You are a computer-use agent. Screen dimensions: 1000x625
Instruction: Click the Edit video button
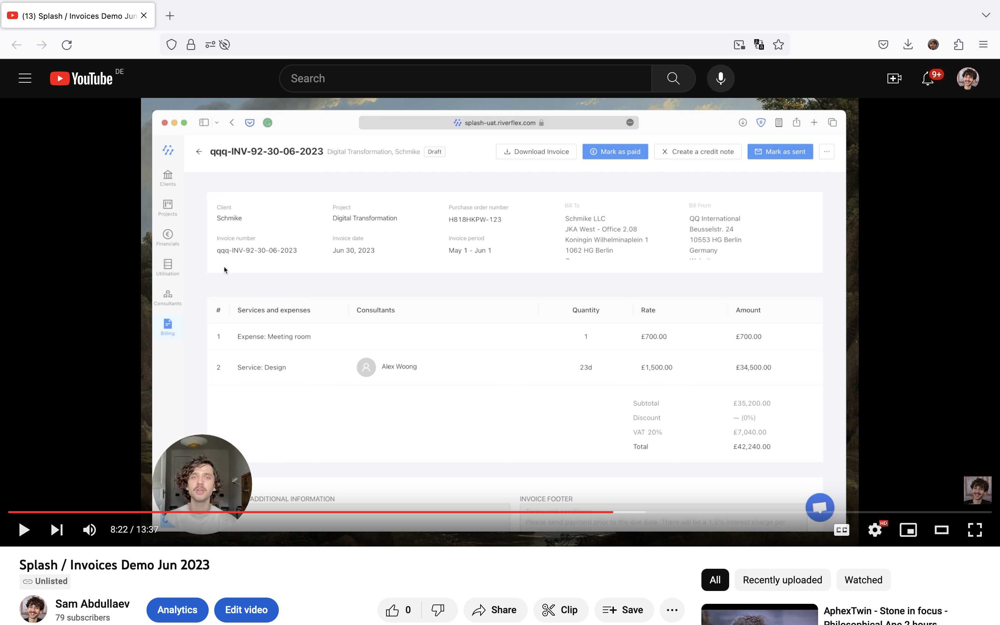coord(246,610)
